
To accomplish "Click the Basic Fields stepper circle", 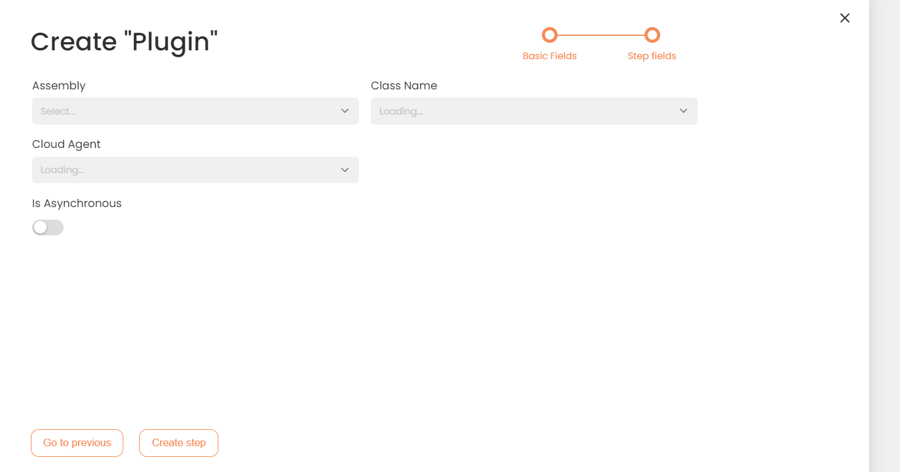I will click(549, 35).
